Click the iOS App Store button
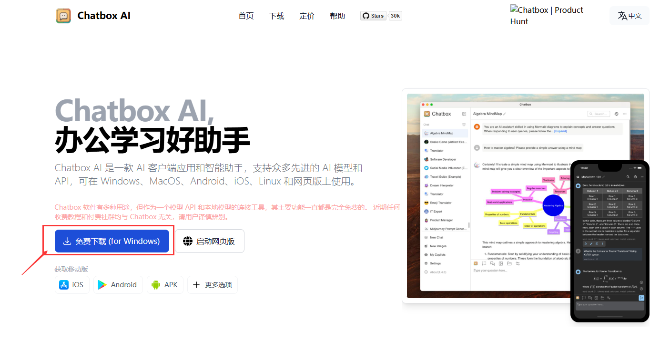This screenshot has height=339, width=660. coord(72,285)
